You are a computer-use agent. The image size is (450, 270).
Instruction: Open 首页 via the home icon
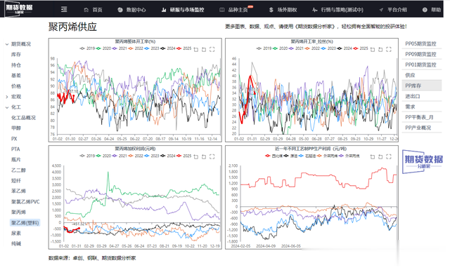pos(86,10)
